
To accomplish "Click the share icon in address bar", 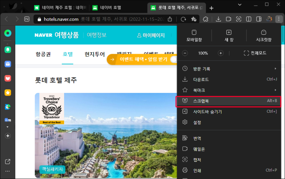I will pyautogui.click(x=170, y=19).
